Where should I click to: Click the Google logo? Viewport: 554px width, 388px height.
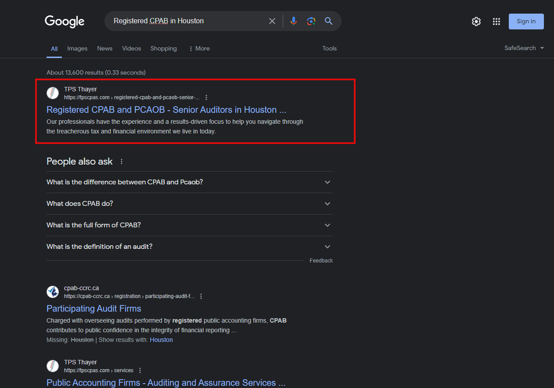pyautogui.click(x=65, y=22)
